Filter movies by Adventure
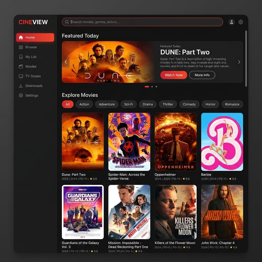This screenshot has height=262, width=262. [107, 104]
